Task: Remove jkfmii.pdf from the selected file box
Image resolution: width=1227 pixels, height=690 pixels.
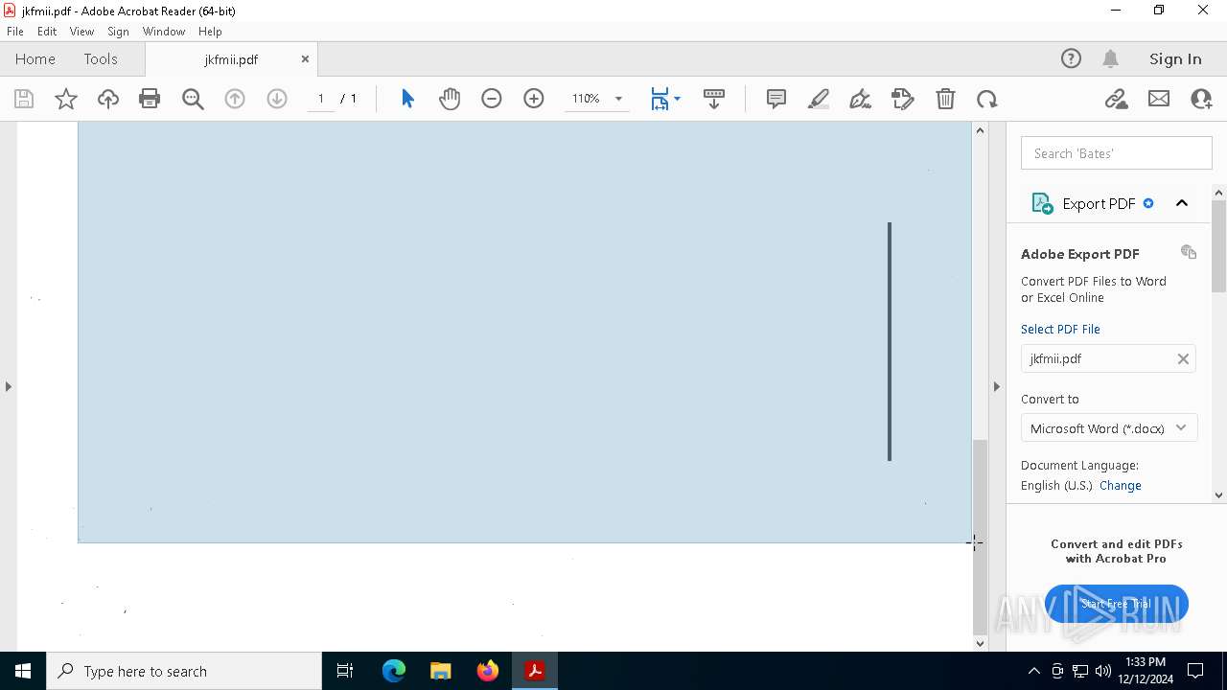Action: 1183,358
